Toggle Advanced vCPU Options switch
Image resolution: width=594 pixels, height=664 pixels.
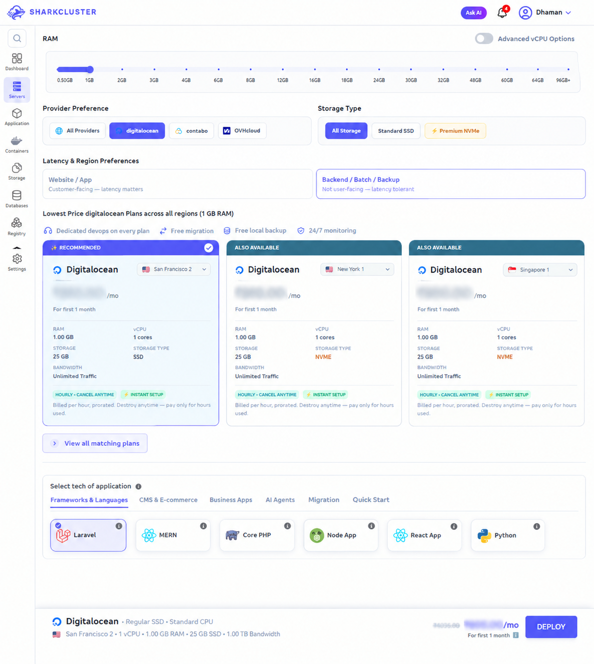point(484,39)
